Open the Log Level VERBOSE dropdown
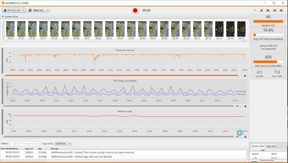Viewport: 288px width, 163px height. (63, 144)
